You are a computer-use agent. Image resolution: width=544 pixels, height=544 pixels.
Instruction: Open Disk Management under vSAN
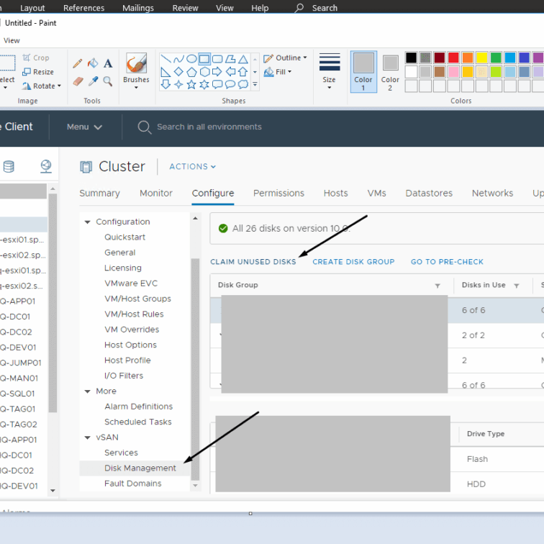[135, 468]
